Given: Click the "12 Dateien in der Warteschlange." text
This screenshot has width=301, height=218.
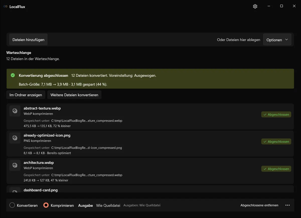Looking at the screenshot, I should [33, 59].
